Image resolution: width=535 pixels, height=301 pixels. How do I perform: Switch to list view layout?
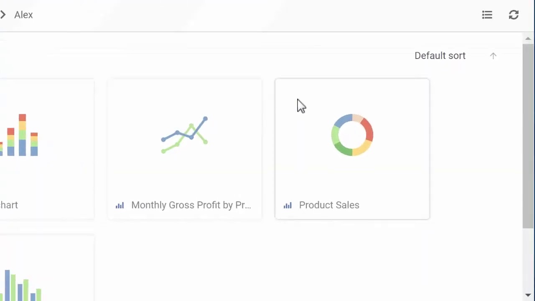pos(487,15)
